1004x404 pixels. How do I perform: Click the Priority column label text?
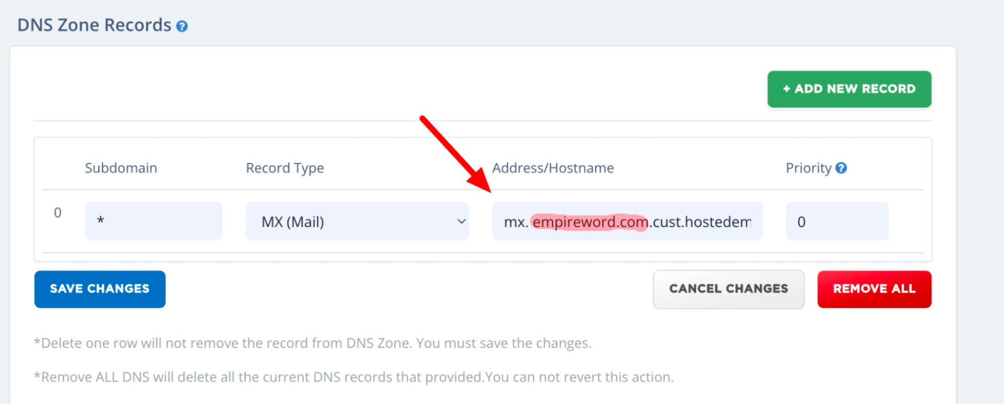808,168
